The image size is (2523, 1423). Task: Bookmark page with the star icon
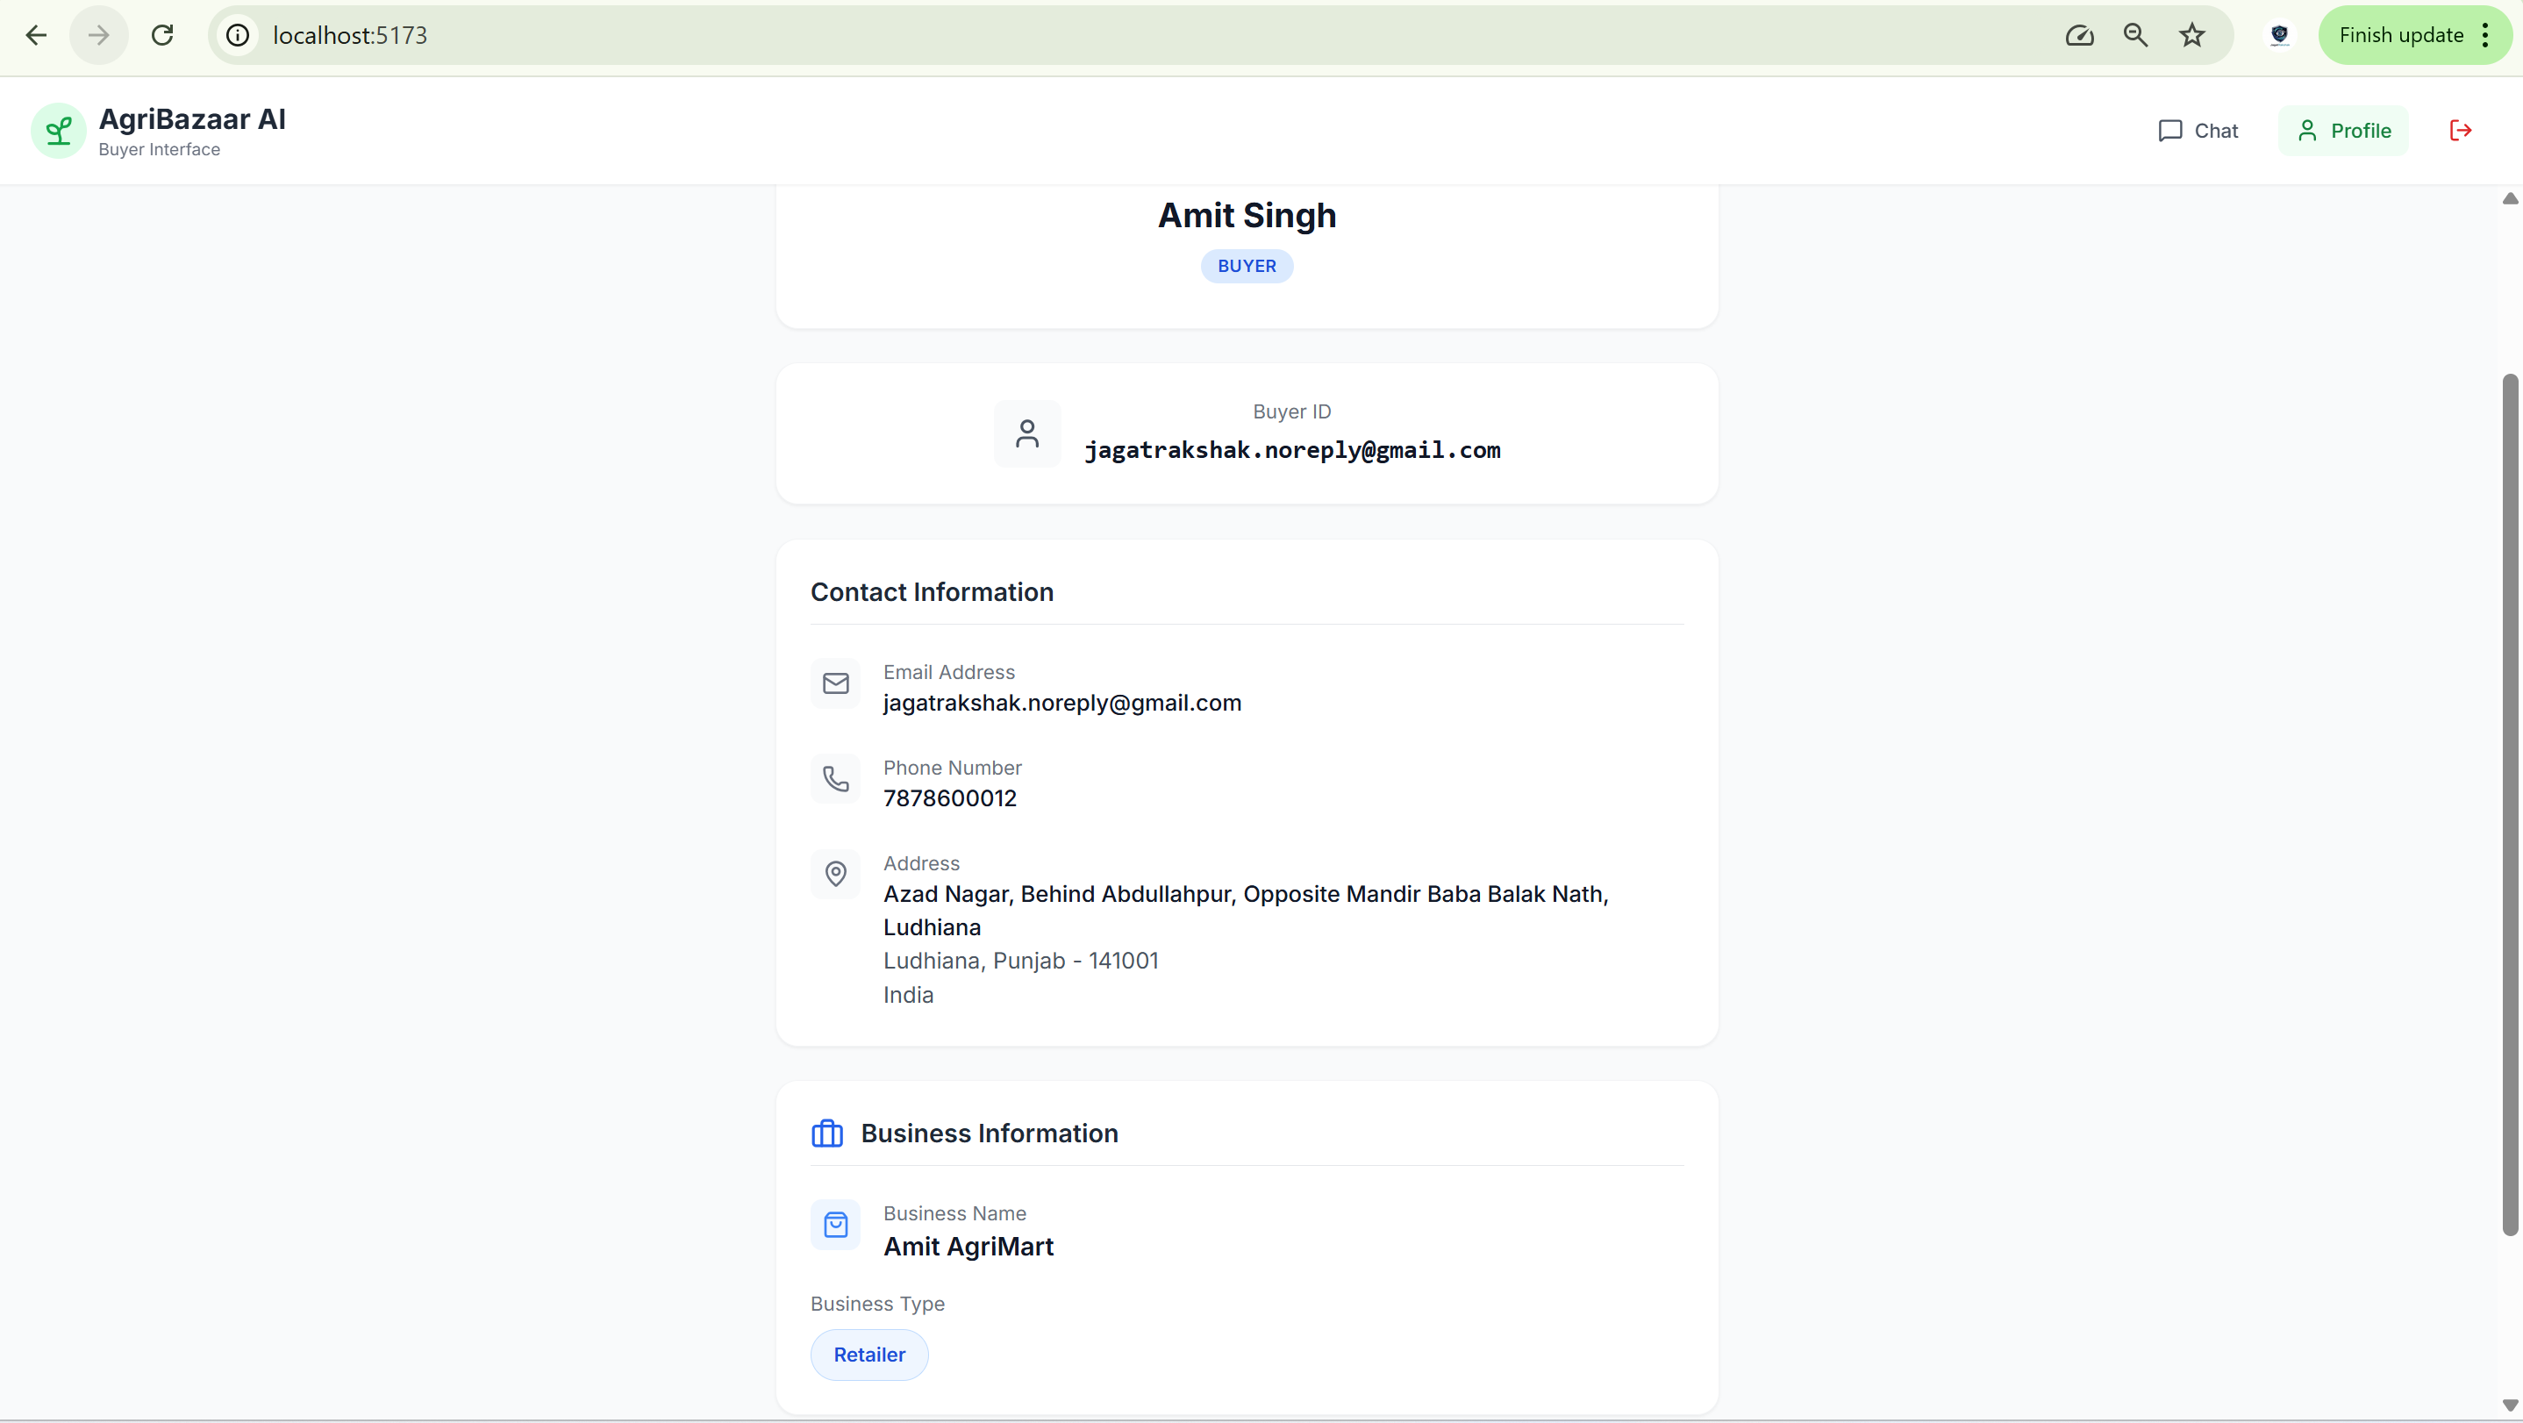click(x=2191, y=35)
